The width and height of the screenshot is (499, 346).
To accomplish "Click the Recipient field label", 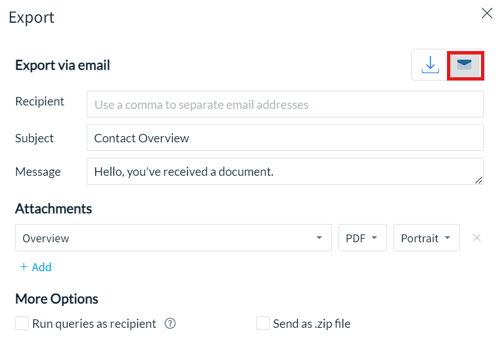I will pos(40,102).
